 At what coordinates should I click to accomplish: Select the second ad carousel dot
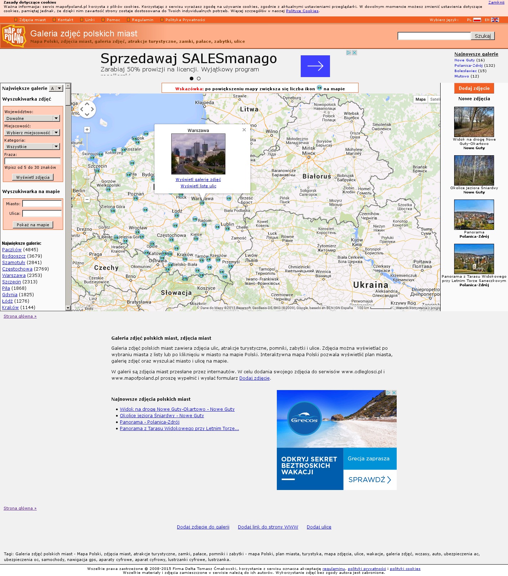(x=199, y=79)
